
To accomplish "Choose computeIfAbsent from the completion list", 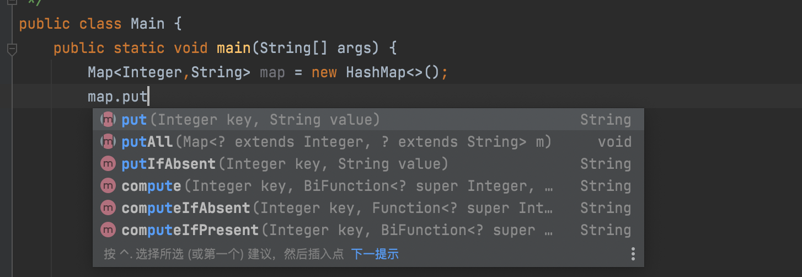I will coord(185,208).
